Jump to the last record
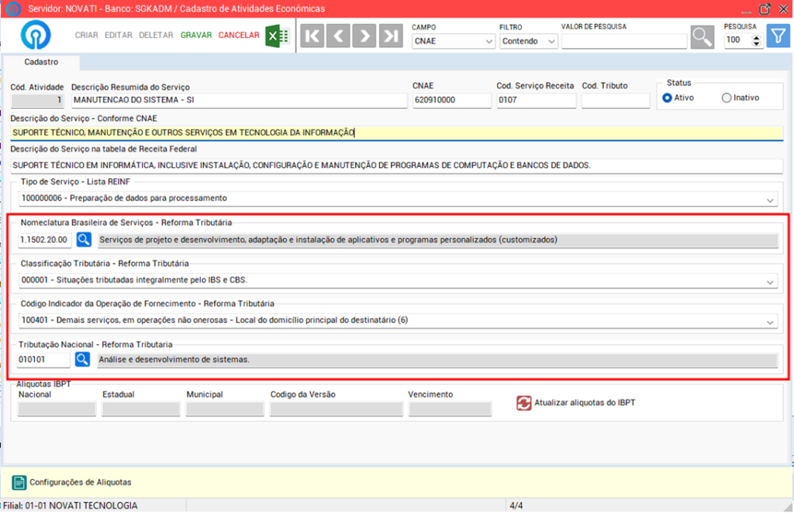Screen dimensions: 794x514 tap(391, 36)
